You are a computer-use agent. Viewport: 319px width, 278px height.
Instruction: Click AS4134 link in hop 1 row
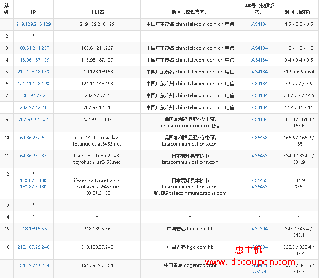tap(260, 24)
